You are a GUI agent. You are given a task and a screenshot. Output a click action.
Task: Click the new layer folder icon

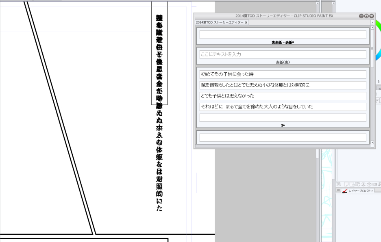pos(358,184)
